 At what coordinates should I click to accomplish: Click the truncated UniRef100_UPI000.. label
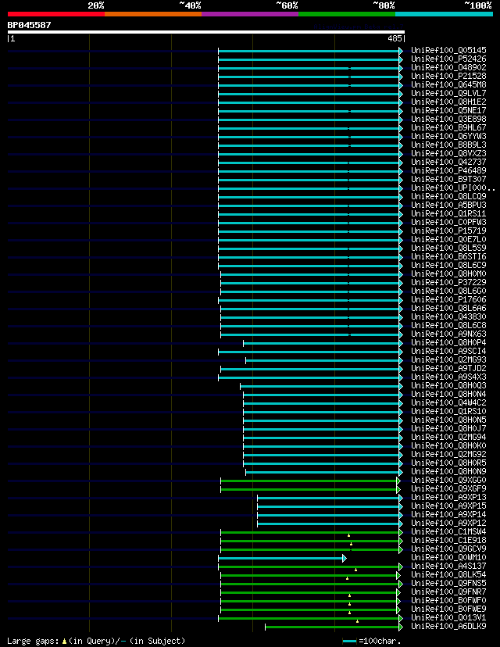(452, 188)
